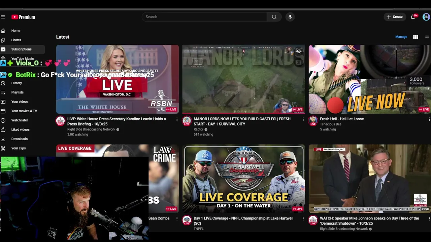Open the notifications bell
Viewport: 431px width, 242px height.
413,17
